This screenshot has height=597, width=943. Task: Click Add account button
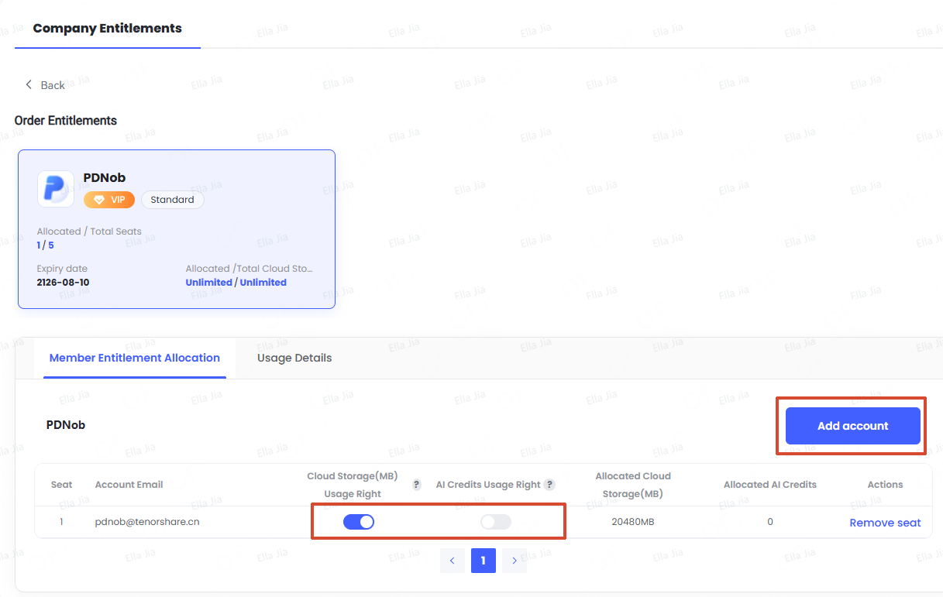pyautogui.click(x=853, y=426)
